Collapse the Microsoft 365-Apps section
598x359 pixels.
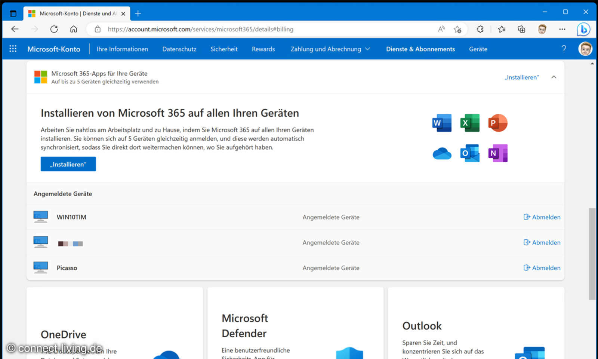(554, 77)
